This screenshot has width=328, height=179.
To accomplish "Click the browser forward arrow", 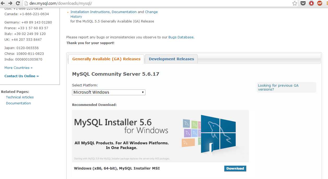I will tap(10, 3).
